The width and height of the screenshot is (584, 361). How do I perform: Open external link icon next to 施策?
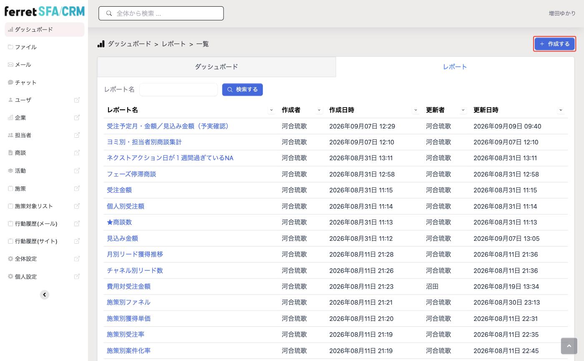click(77, 189)
